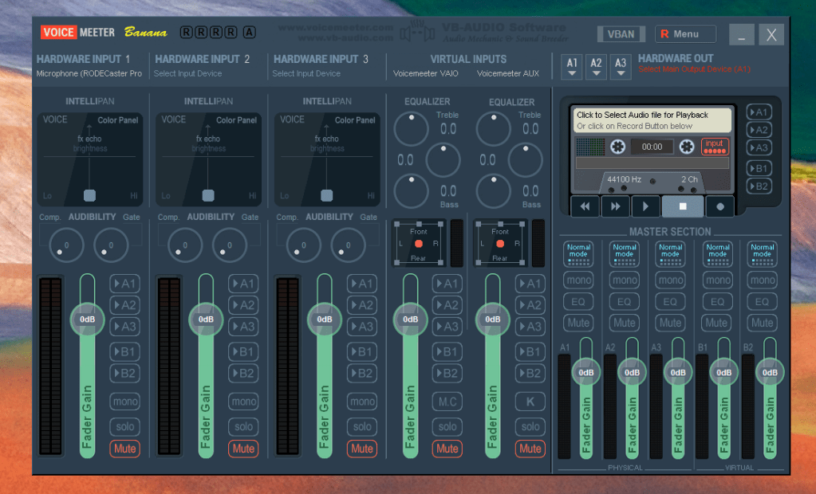Mute Hardware Input 3
This screenshot has height=494, width=816.
tap(361, 449)
